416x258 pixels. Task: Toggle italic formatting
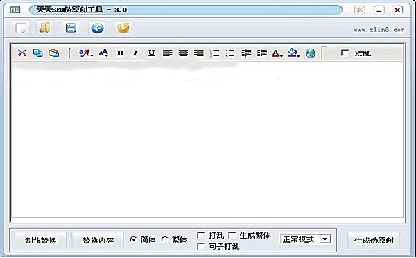[x=136, y=53]
